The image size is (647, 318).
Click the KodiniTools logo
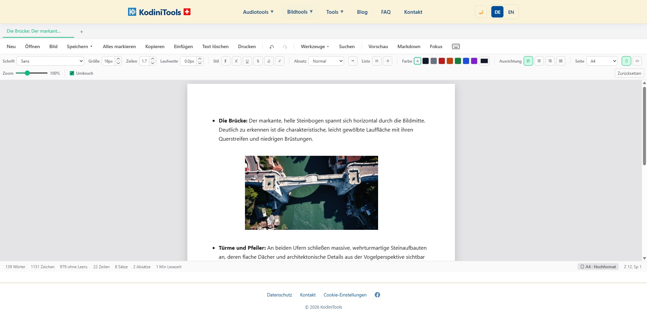tap(159, 12)
